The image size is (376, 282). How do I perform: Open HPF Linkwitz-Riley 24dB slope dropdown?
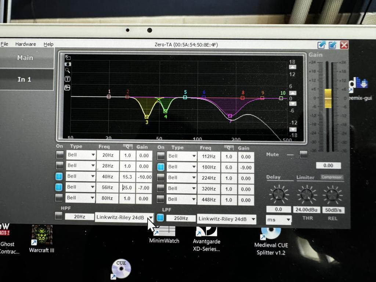point(150,217)
